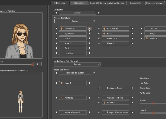Click next arrow beside Identical to avatar
166x119 pixels.
[x=94, y=73]
